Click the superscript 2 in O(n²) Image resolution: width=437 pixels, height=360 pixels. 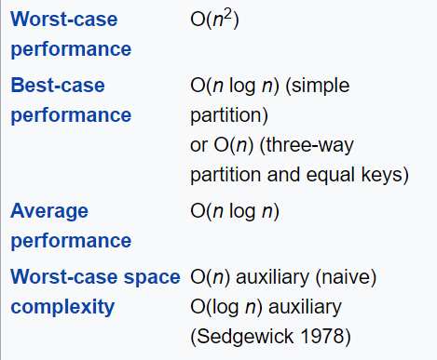pos(228,14)
